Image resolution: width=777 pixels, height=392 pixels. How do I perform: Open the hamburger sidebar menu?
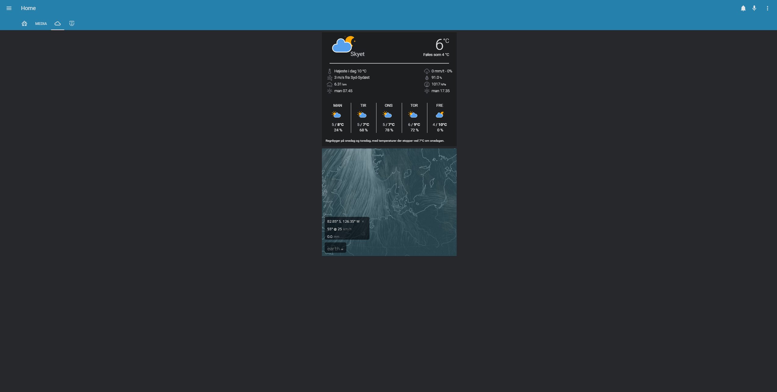pyautogui.click(x=9, y=8)
